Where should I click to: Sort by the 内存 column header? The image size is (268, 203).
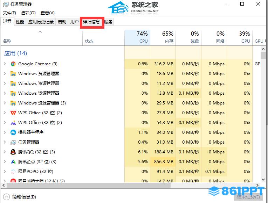pos(163,38)
